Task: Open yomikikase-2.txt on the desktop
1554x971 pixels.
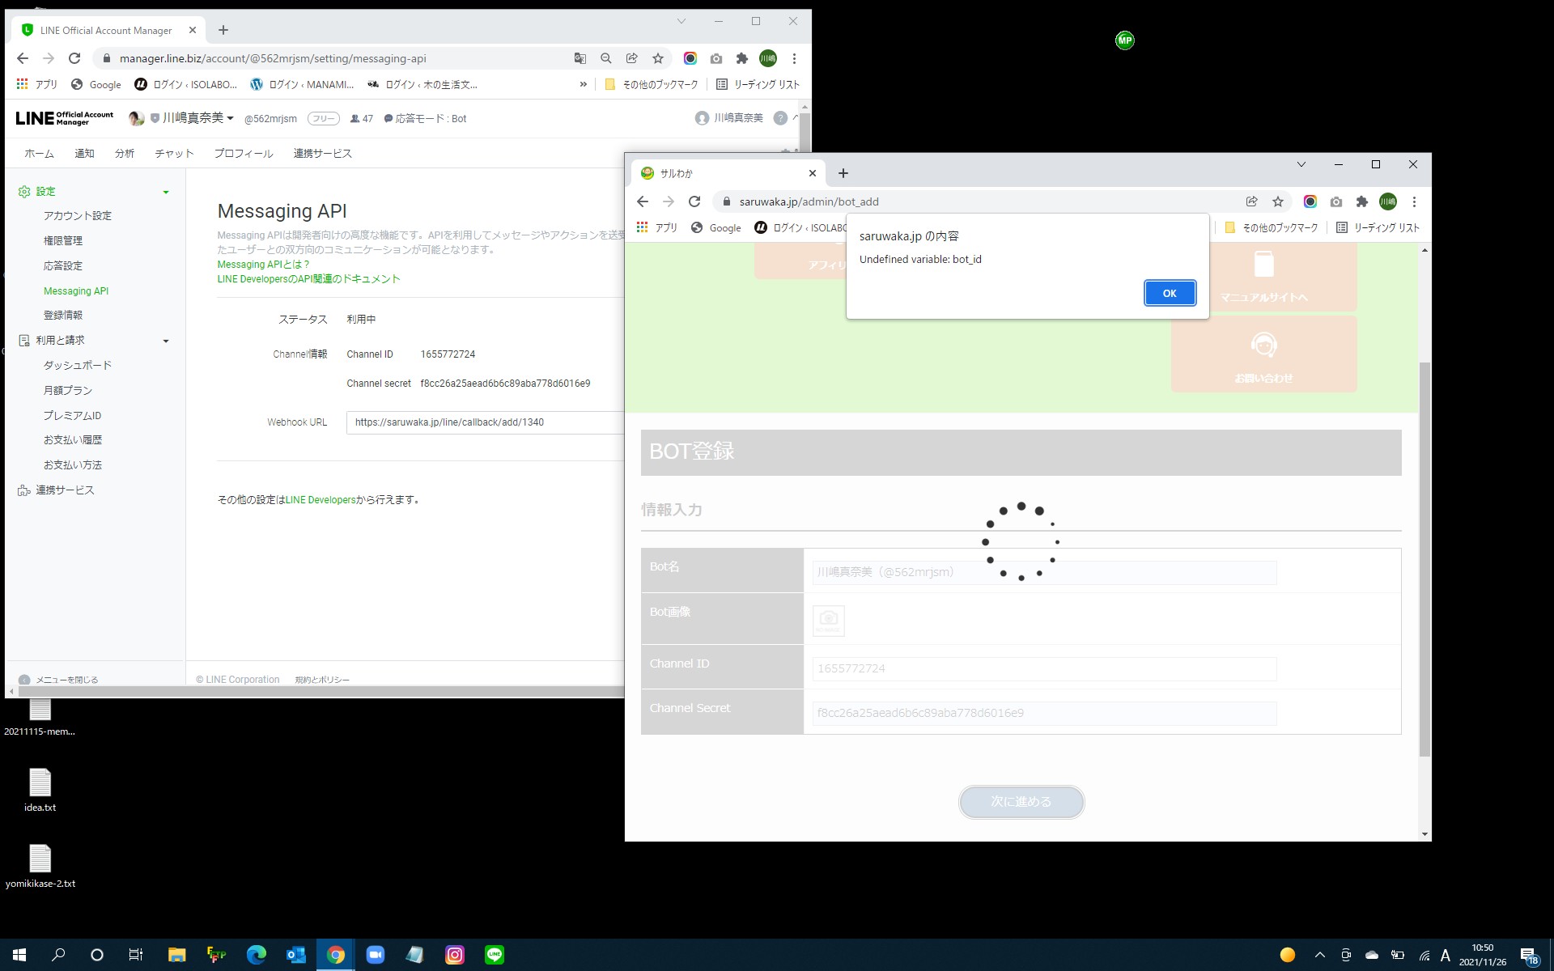Action: 40,866
